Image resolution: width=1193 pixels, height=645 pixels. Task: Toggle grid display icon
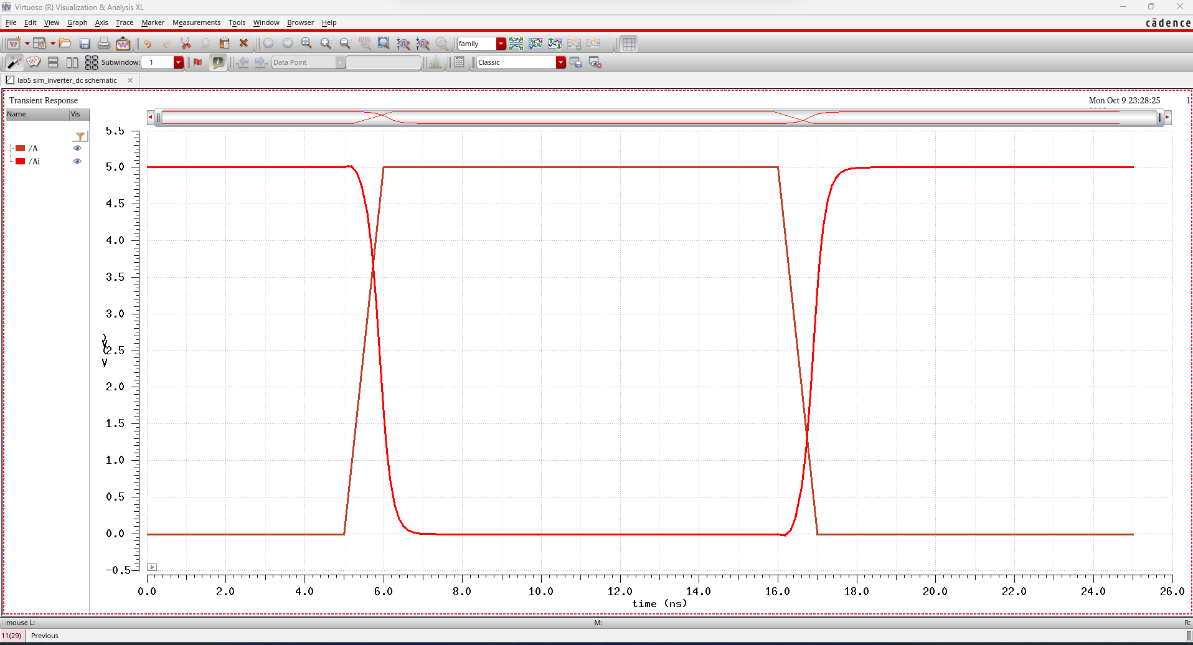point(629,44)
